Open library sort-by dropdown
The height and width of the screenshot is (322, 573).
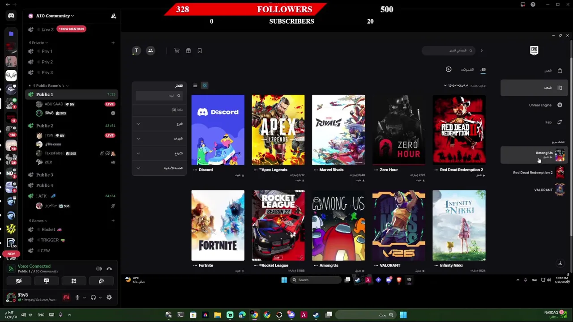point(457,85)
